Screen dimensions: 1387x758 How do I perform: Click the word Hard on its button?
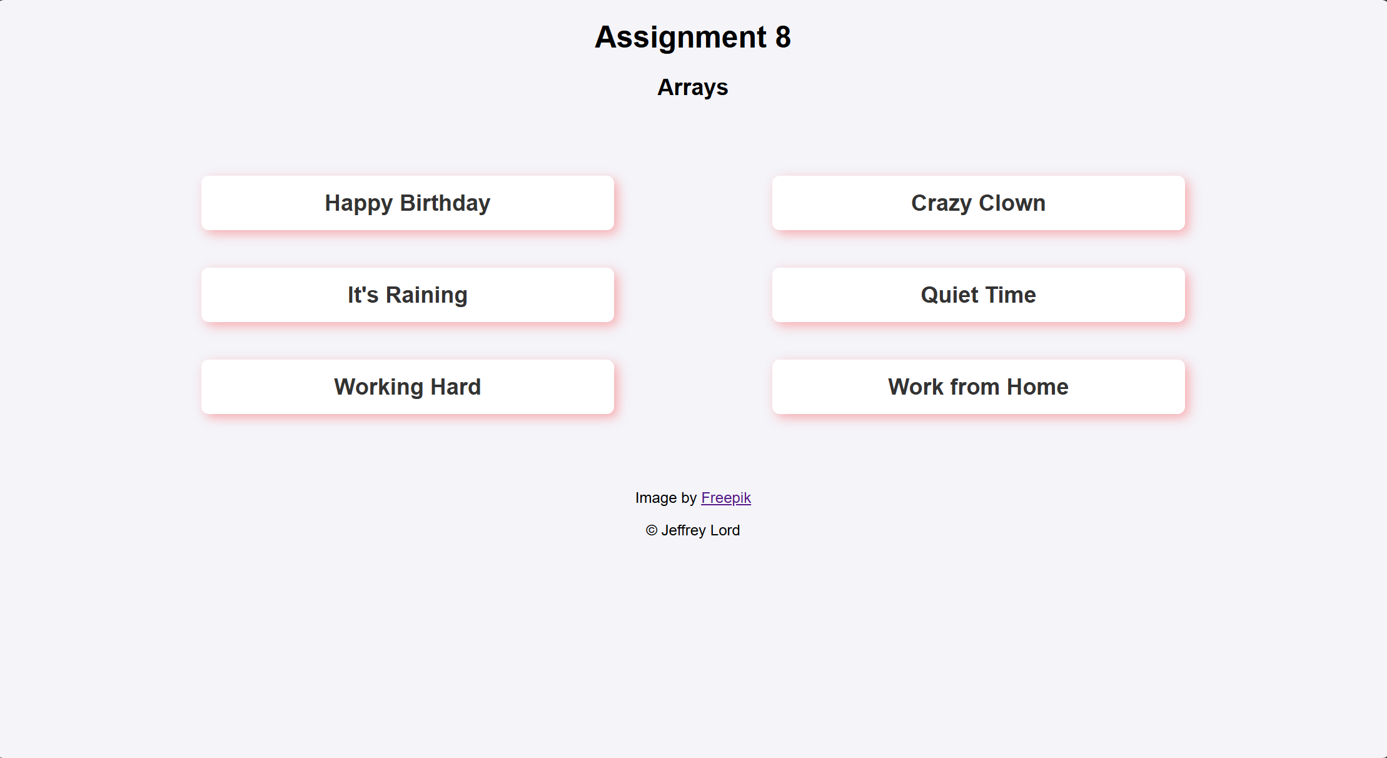point(456,387)
